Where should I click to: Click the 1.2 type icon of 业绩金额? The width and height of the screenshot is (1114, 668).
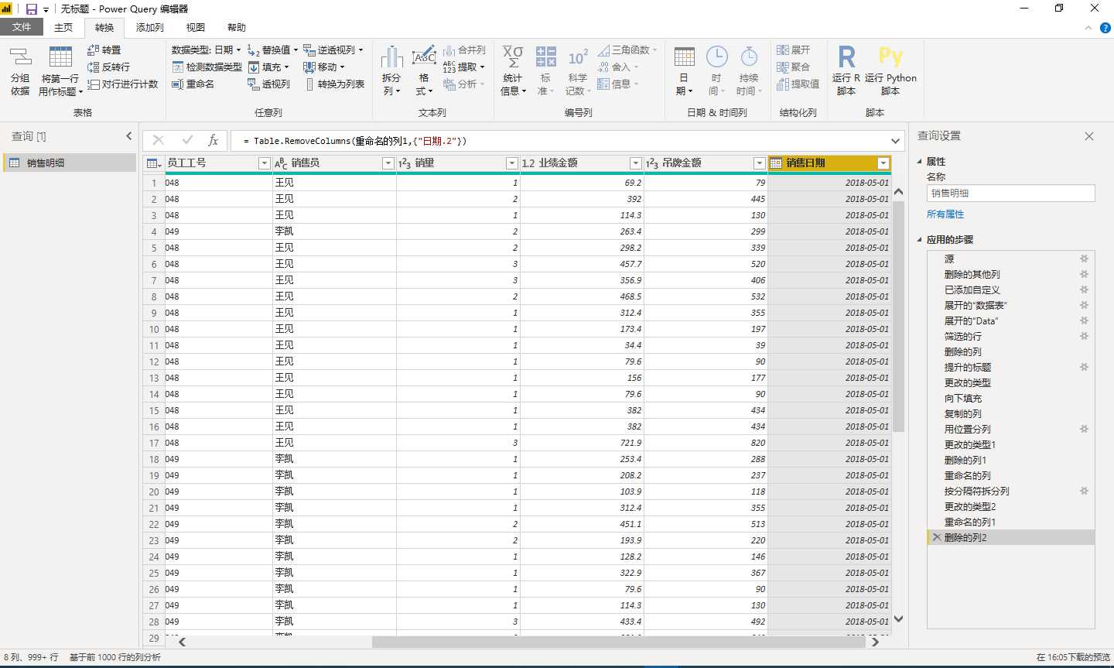point(528,163)
